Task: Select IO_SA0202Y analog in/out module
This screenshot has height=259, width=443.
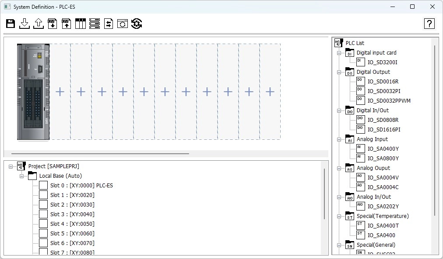Action: tap(383, 207)
